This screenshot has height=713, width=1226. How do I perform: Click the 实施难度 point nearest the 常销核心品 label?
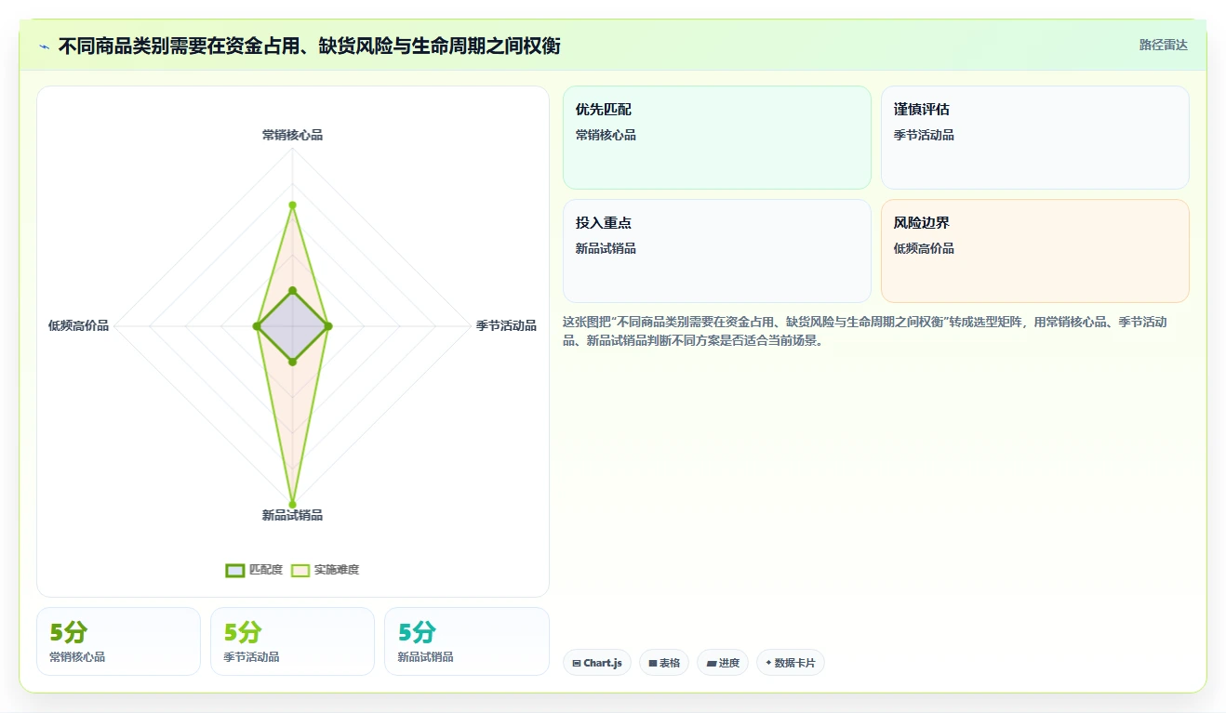coord(292,205)
